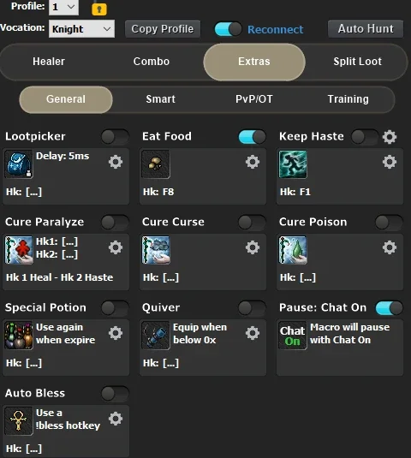Click the Eat Food mushroom icon

click(156, 164)
